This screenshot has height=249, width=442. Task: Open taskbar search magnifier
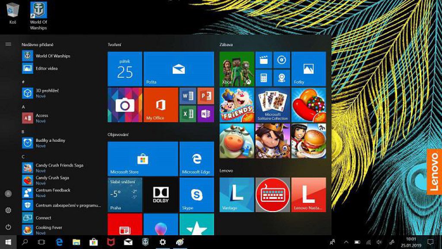point(25,242)
